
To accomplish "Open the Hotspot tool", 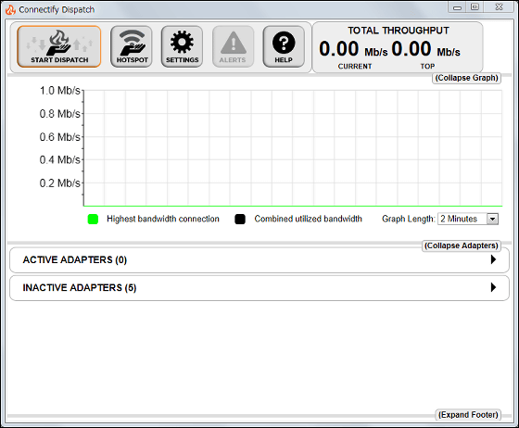I will click(132, 46).
